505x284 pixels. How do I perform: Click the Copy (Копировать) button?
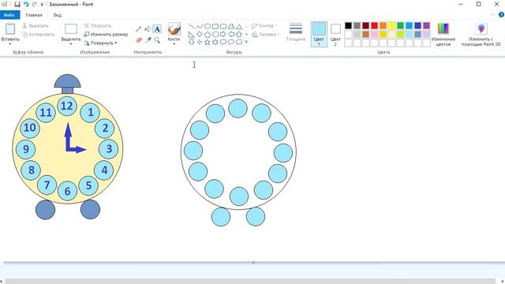39,35
